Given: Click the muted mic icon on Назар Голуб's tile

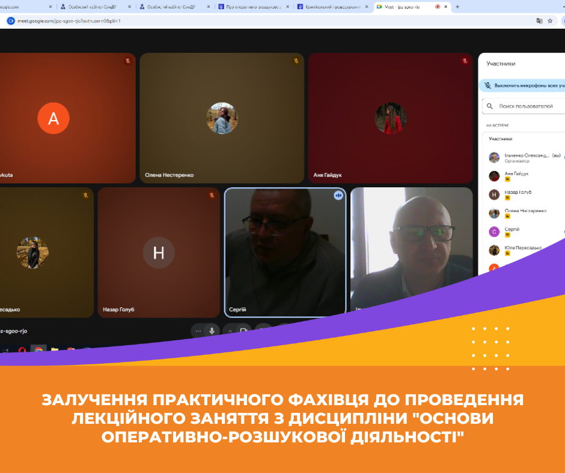Looking at the screenshot, I should pyautogui.click(x=212, y=195).
